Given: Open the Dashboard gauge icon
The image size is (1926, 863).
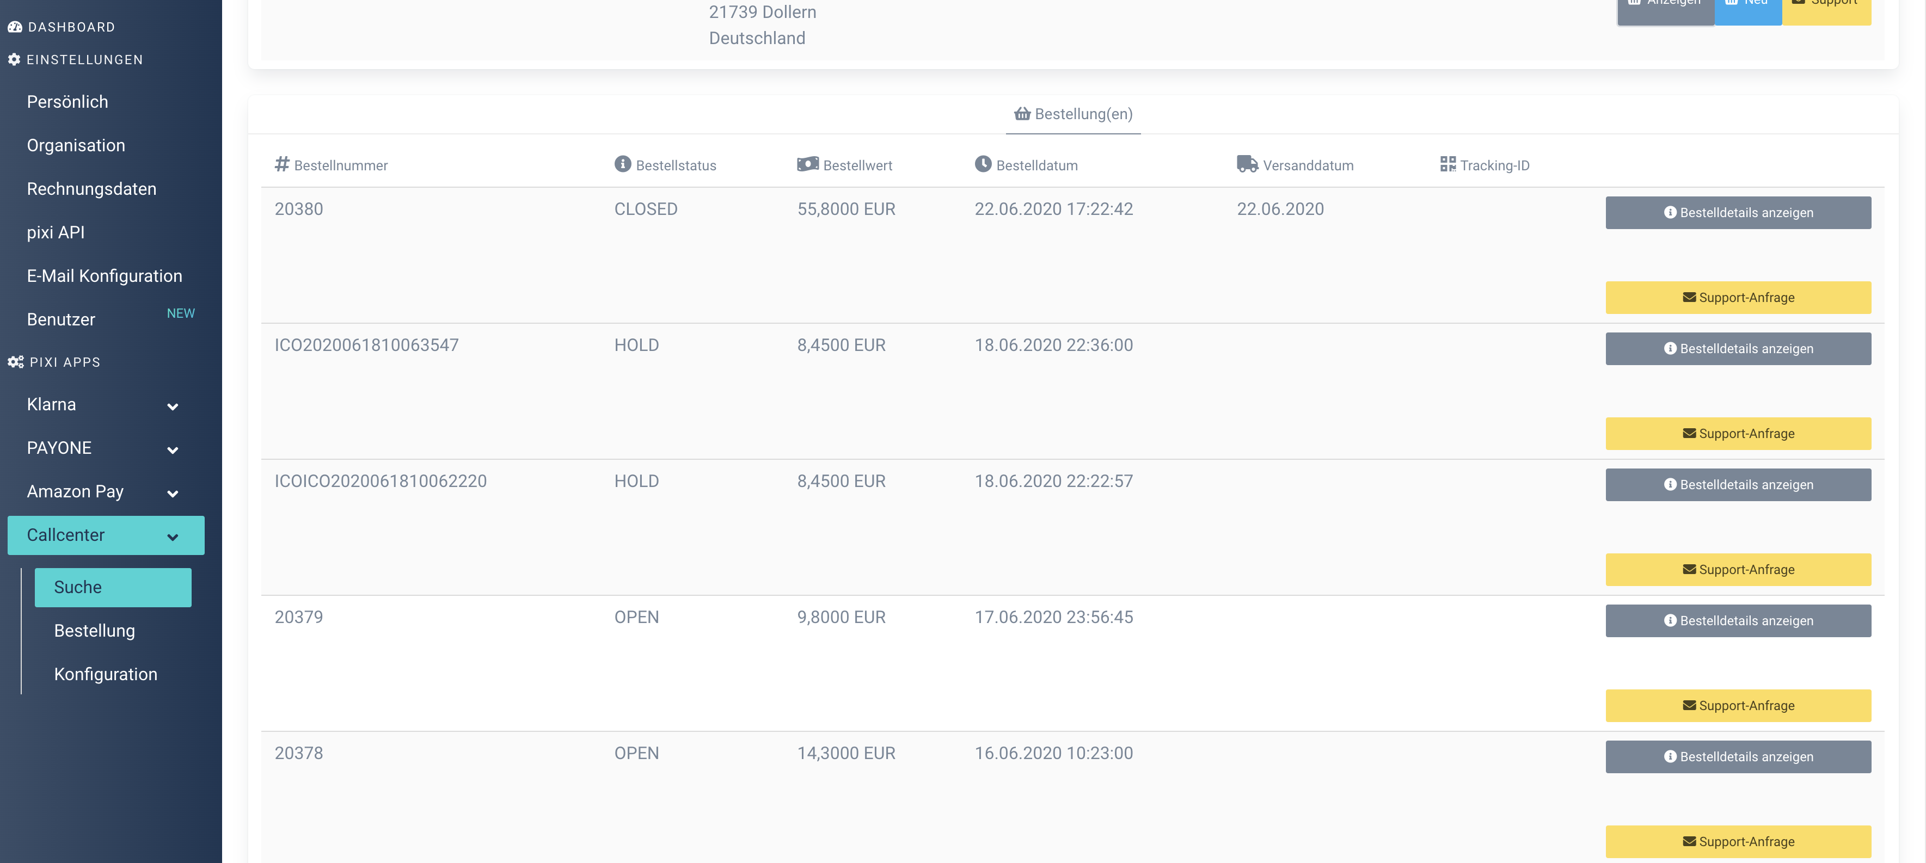Looking at the screenshot, I should (15, 27).
